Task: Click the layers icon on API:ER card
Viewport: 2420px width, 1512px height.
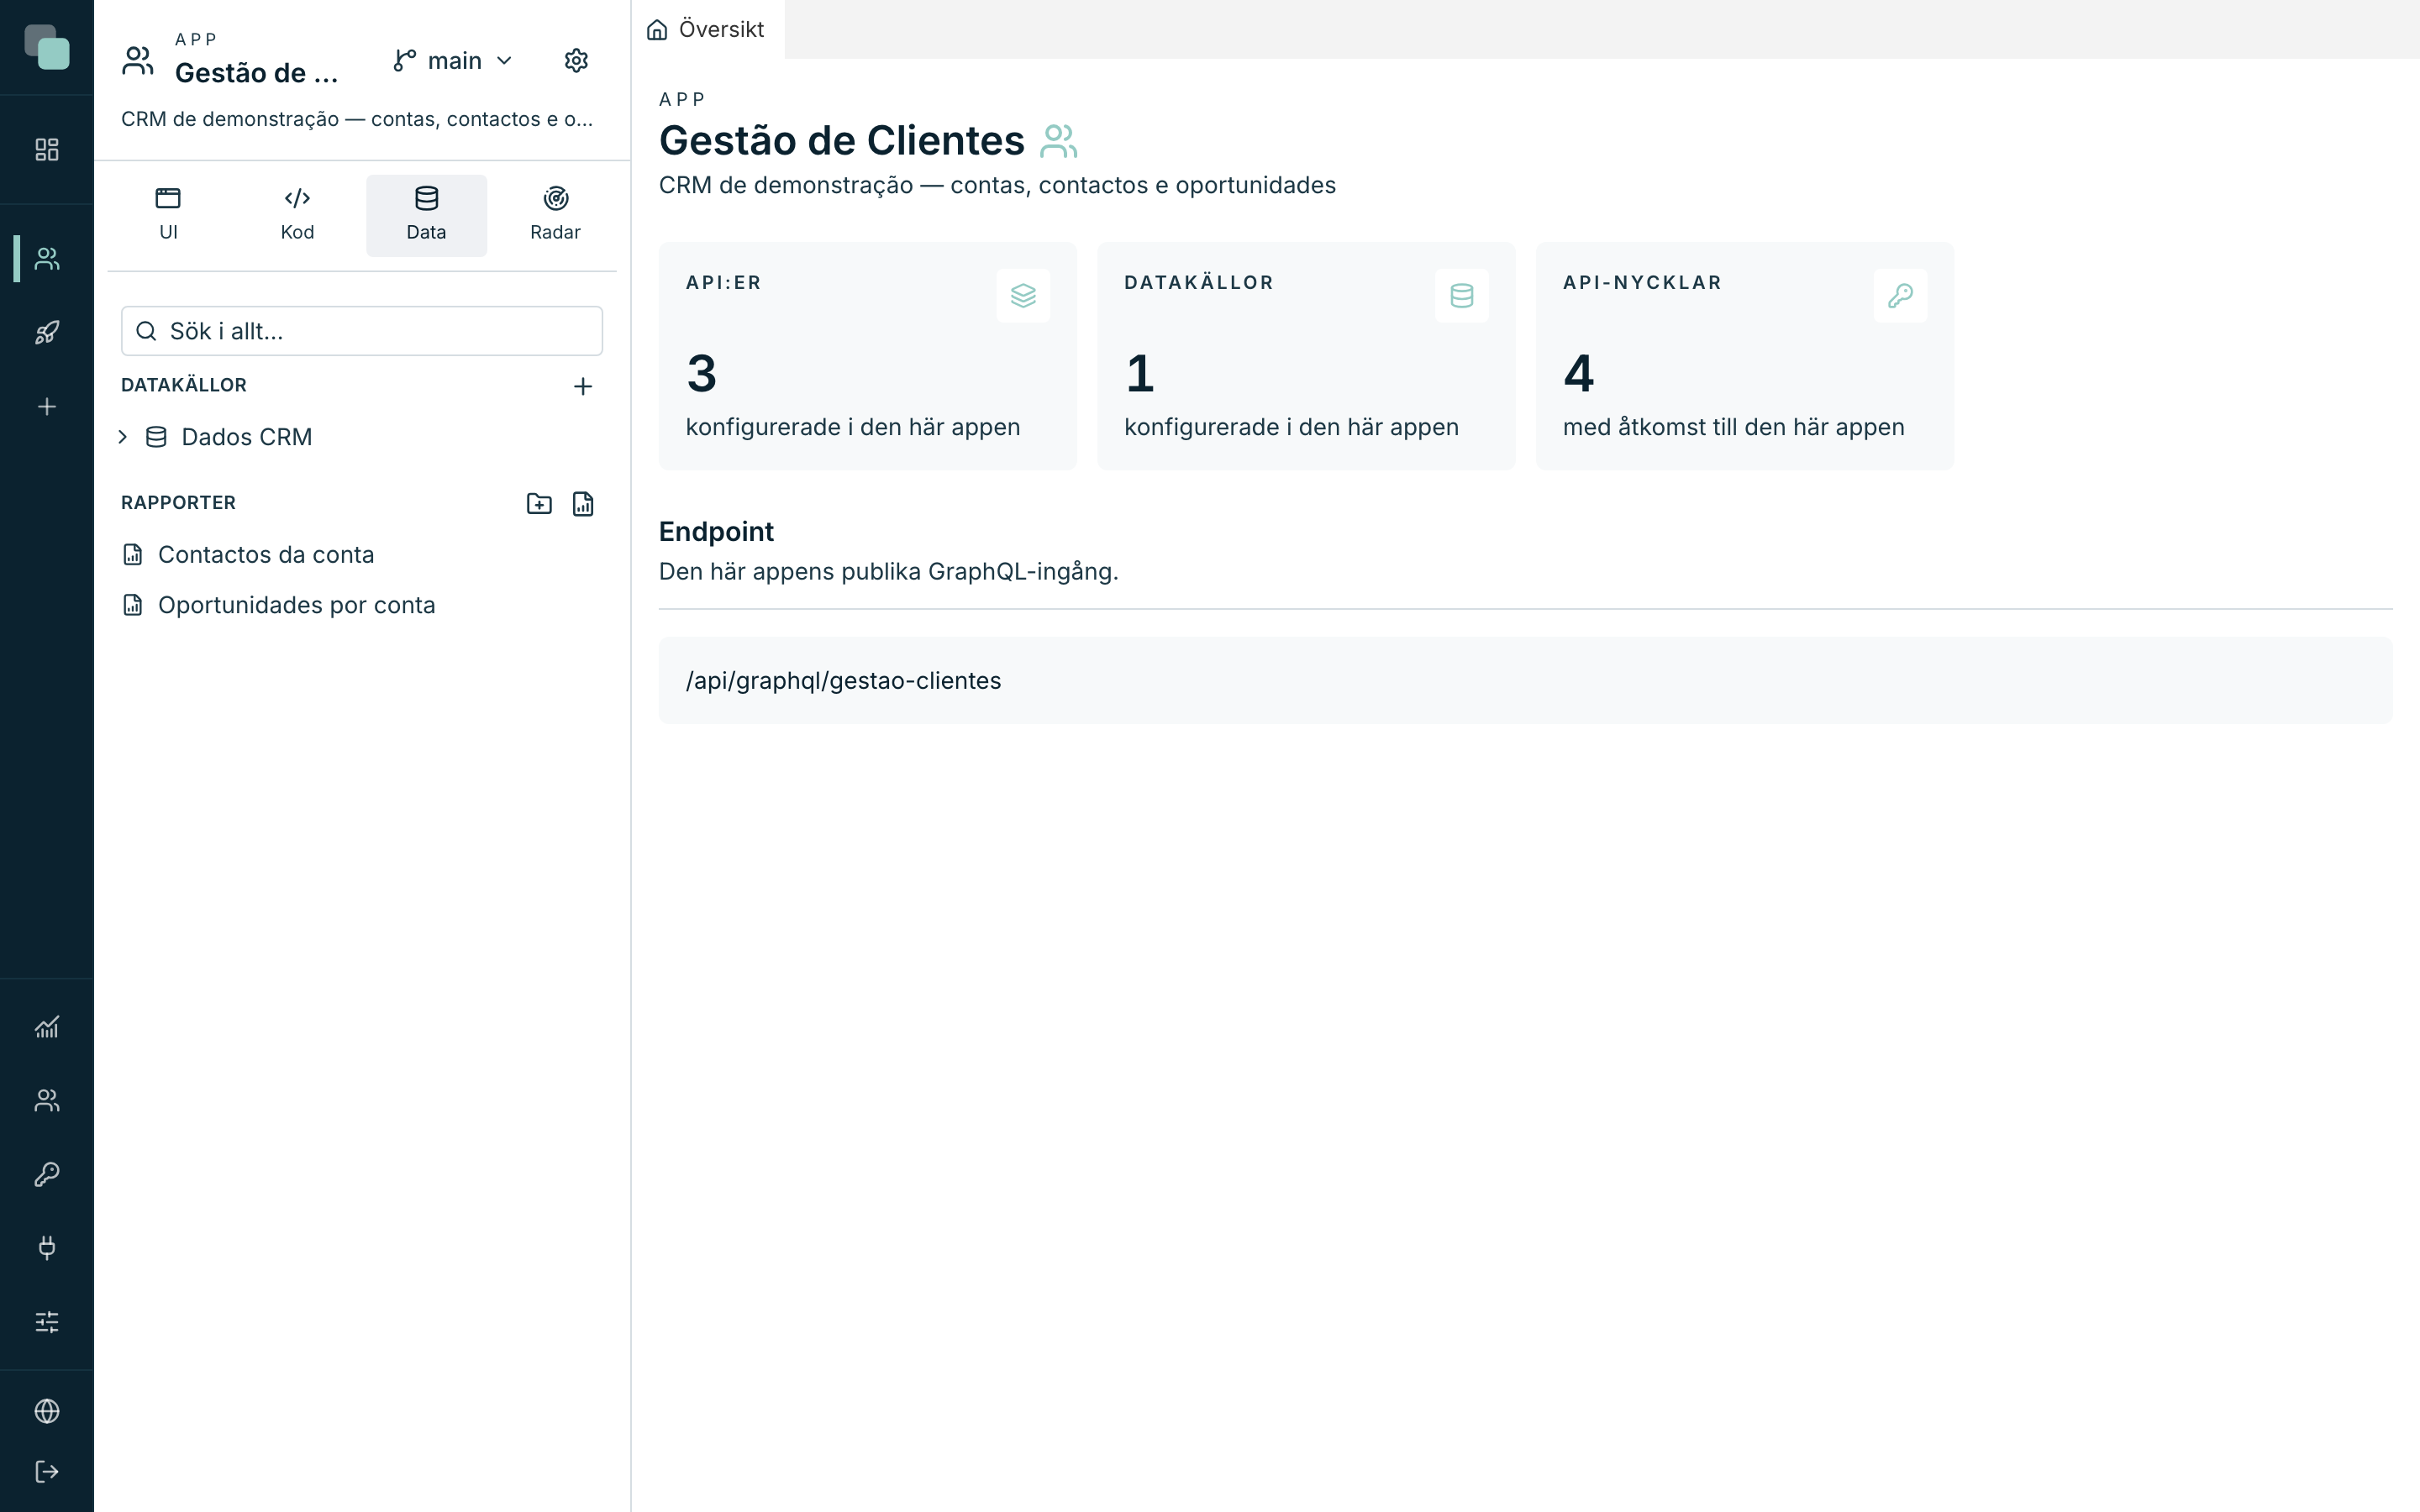Action: click(x=1023, y=296)
